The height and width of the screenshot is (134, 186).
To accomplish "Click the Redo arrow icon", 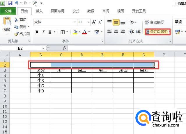I will [26, 3].
